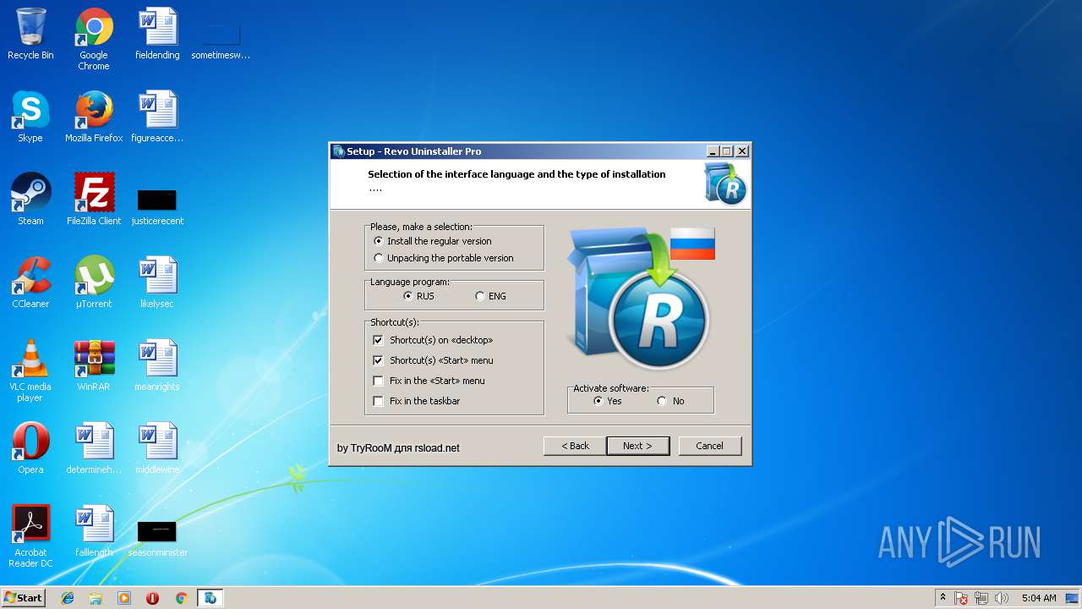The image size is (1082, 609).
Task: Launch CCleaner desktop shortcut
Action: pos(30,283)
